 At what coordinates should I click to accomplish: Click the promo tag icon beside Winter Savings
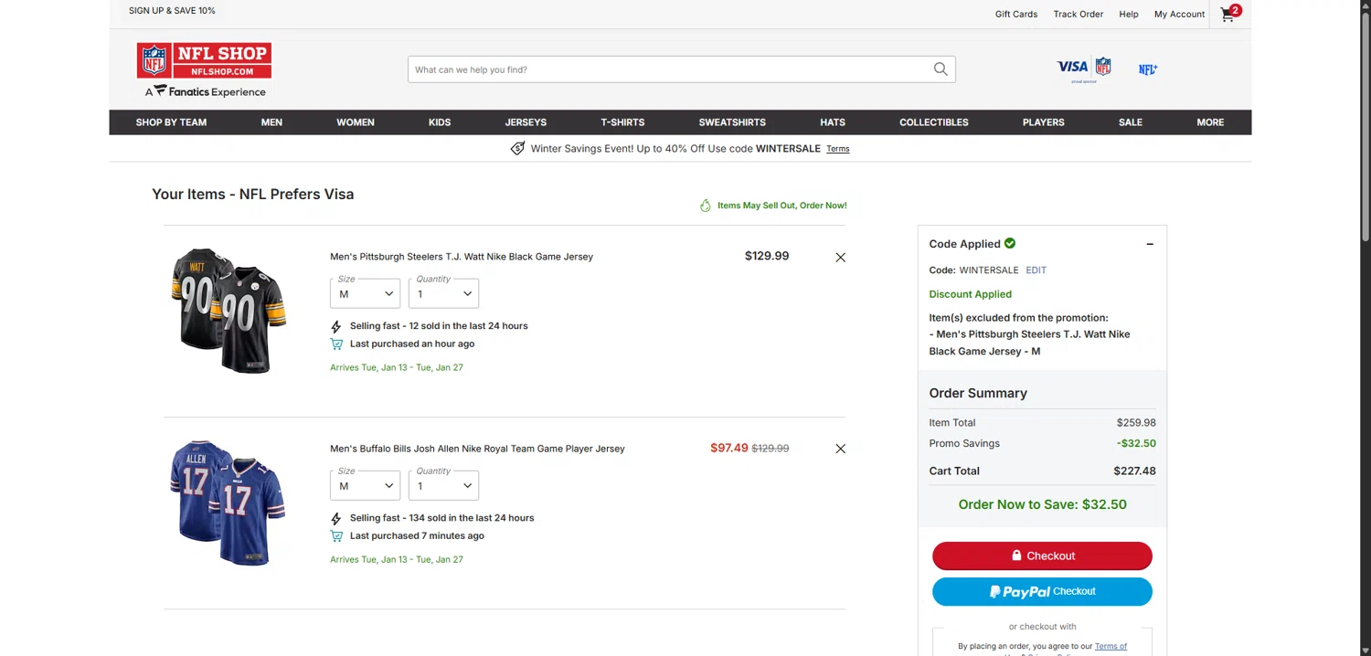pos(517,148)
